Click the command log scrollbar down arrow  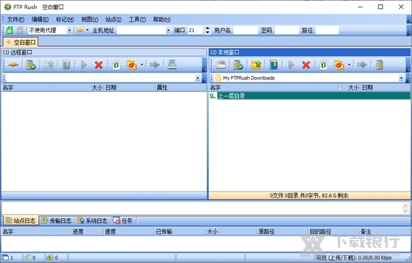pos(405,211)
